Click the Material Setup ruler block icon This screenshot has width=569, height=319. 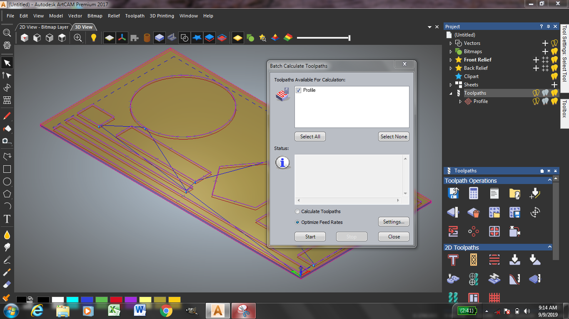tap(453, 213)
